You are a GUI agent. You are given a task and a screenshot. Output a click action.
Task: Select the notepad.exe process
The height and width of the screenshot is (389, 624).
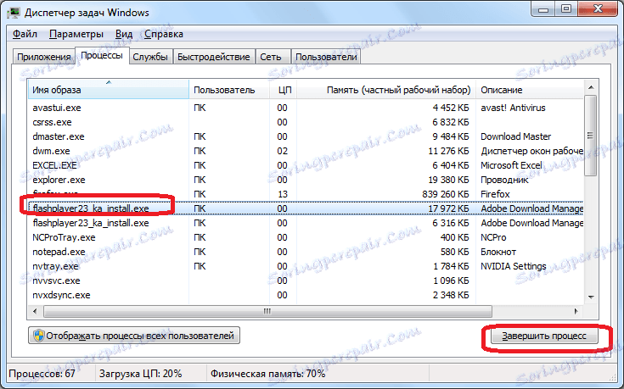point(306,252)
